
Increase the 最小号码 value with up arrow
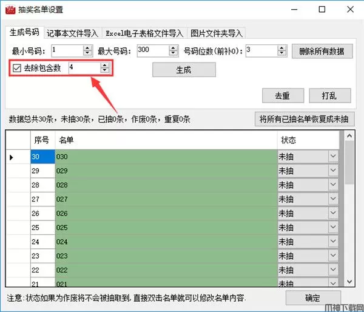coord(87,48)
